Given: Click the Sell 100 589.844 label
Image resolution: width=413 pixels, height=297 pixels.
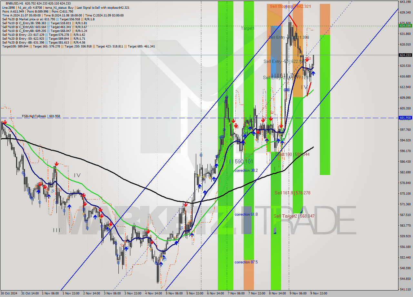Looking at the screenshot, I should click(293, 154).
